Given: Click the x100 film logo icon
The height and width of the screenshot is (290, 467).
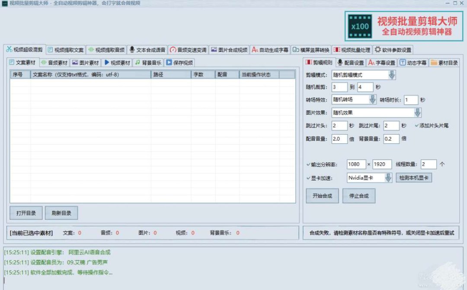Looking at the screenshot, I should pos(360,26).
